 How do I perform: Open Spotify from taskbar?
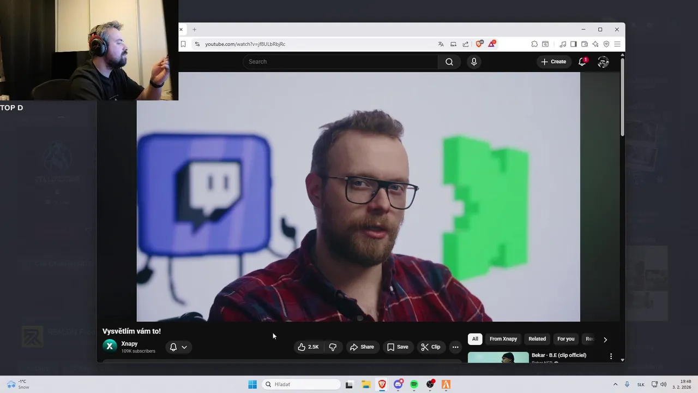click(414, 384)
